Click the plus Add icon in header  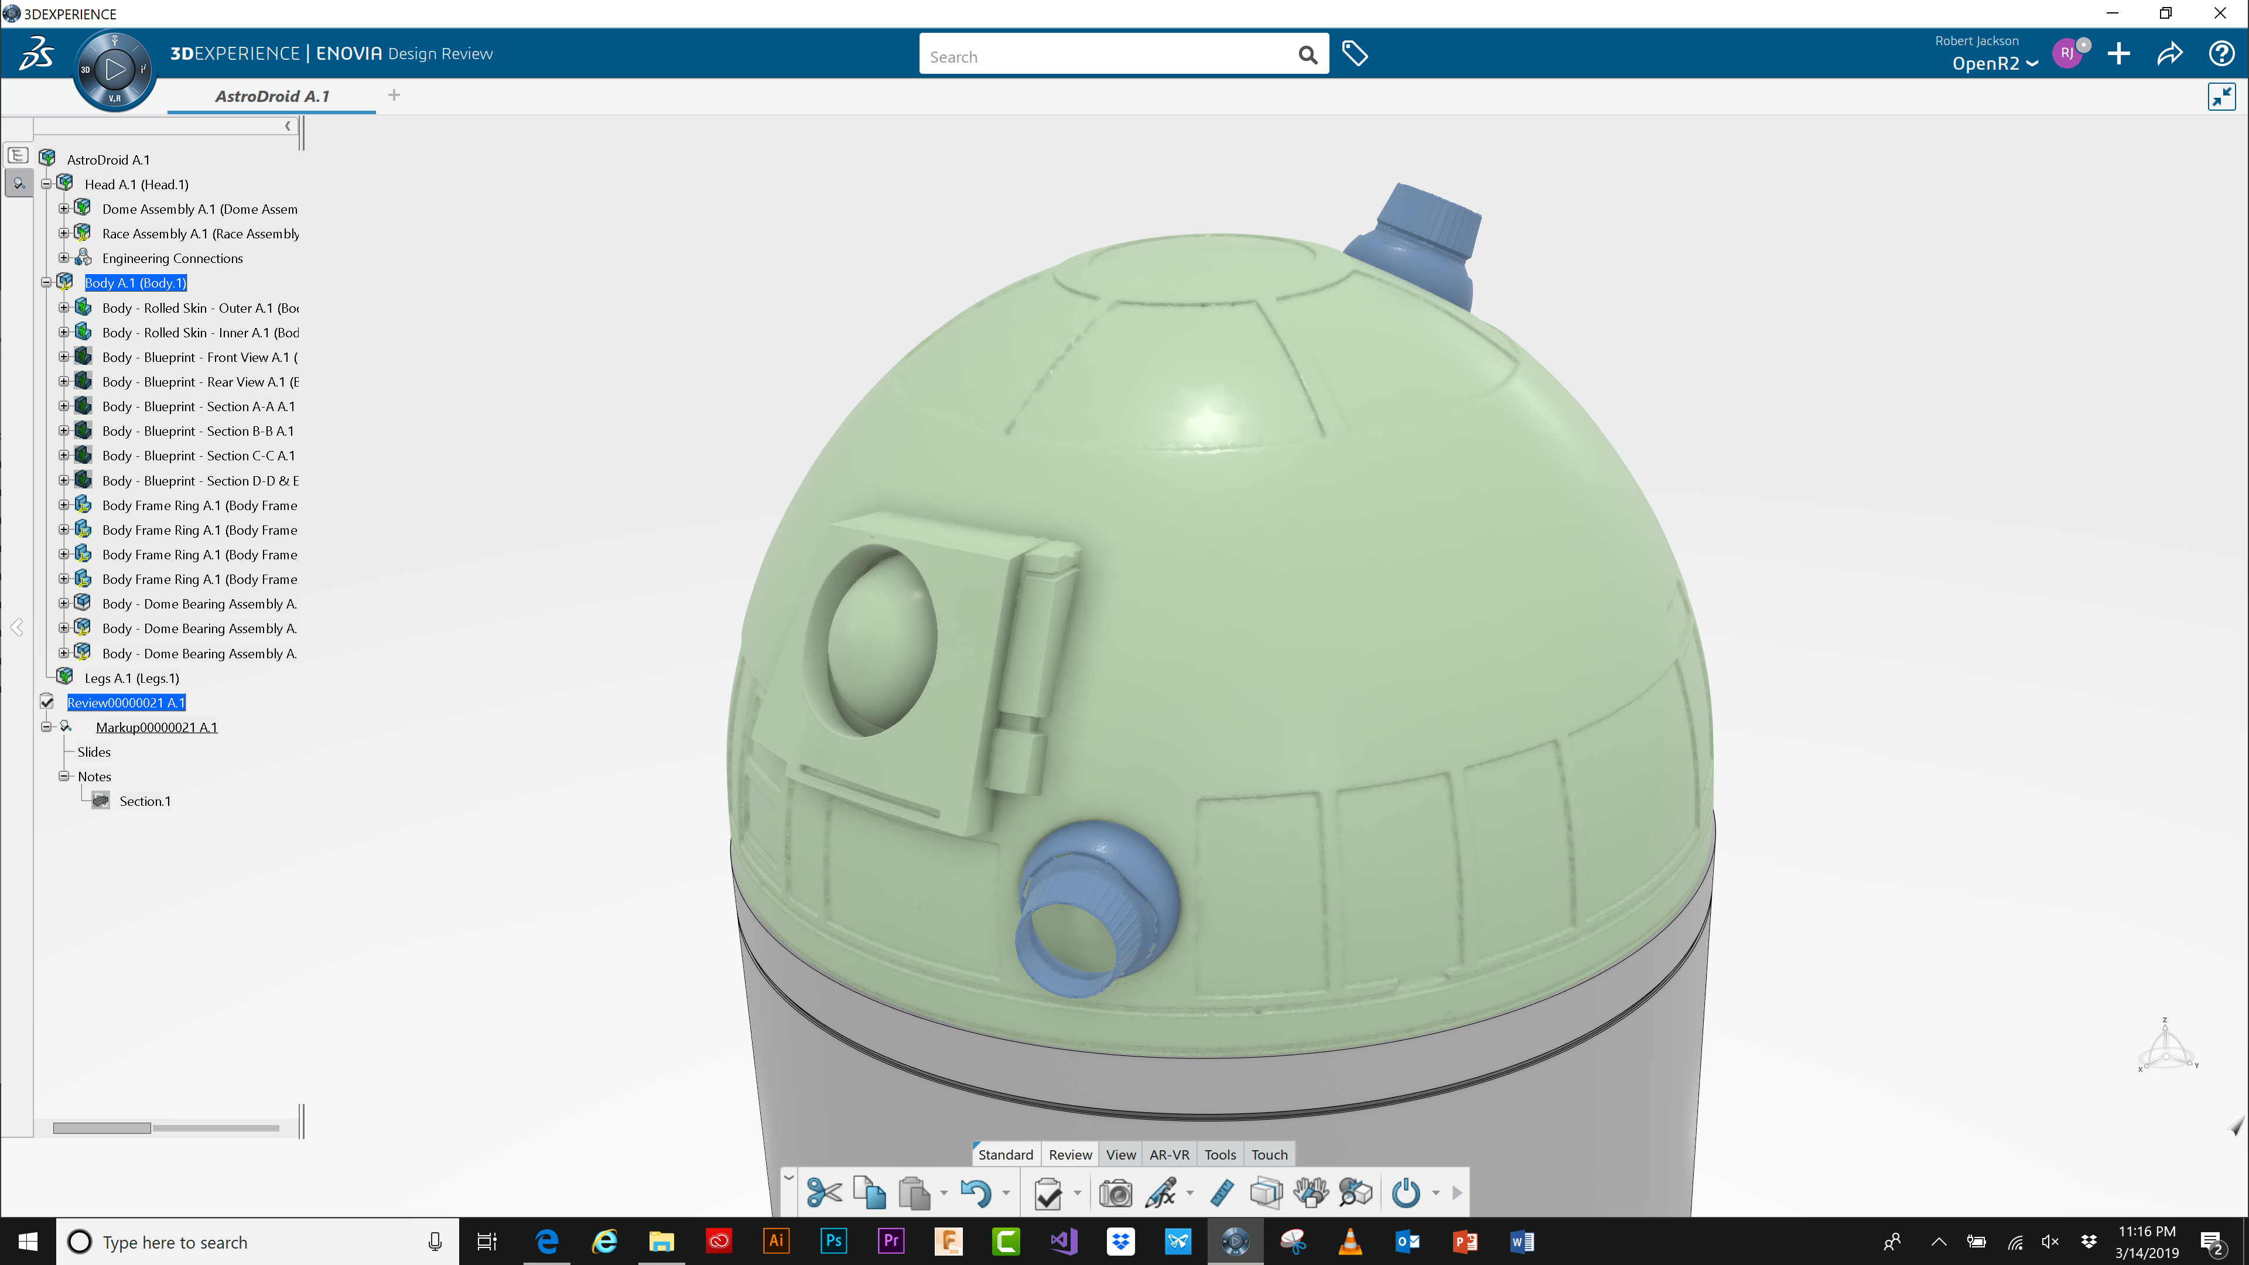tap(2118, 54)
